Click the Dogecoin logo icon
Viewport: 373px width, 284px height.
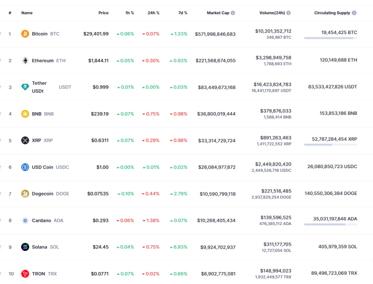[x=25, y=194]
